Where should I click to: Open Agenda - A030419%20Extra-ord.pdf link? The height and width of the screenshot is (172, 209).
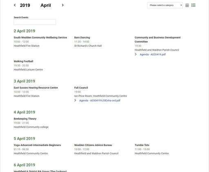pyautogui.click(x=100, y=100)
